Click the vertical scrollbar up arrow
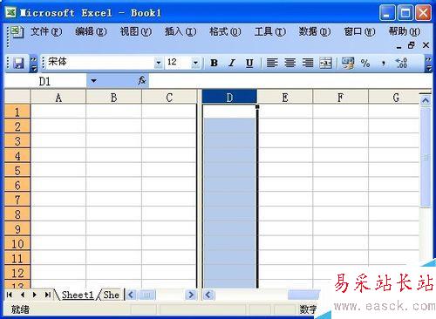Image resolution: width=436 pixels, height=319 pixels. (x=426, y=101)
